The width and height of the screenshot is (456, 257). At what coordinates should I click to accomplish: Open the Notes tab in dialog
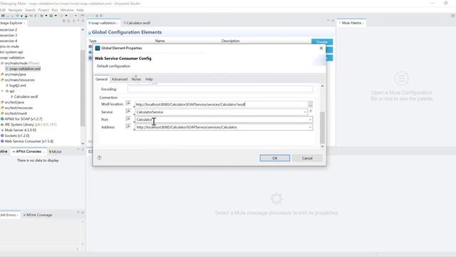[136, 79]
